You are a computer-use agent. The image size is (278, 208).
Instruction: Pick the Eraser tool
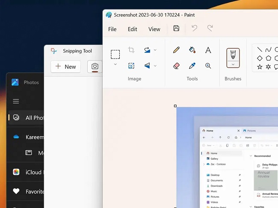coord(176,66)
